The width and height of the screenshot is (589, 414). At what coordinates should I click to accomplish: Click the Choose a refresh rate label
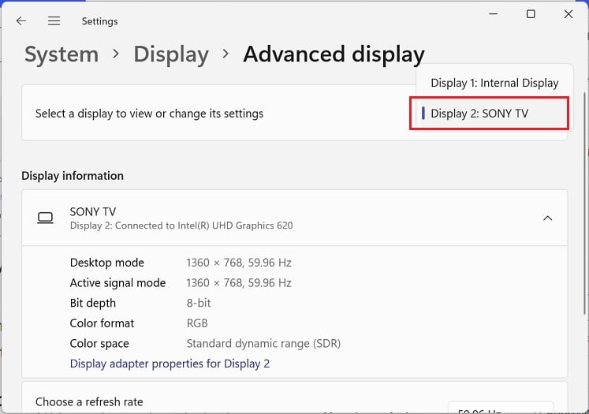point(89,402)
